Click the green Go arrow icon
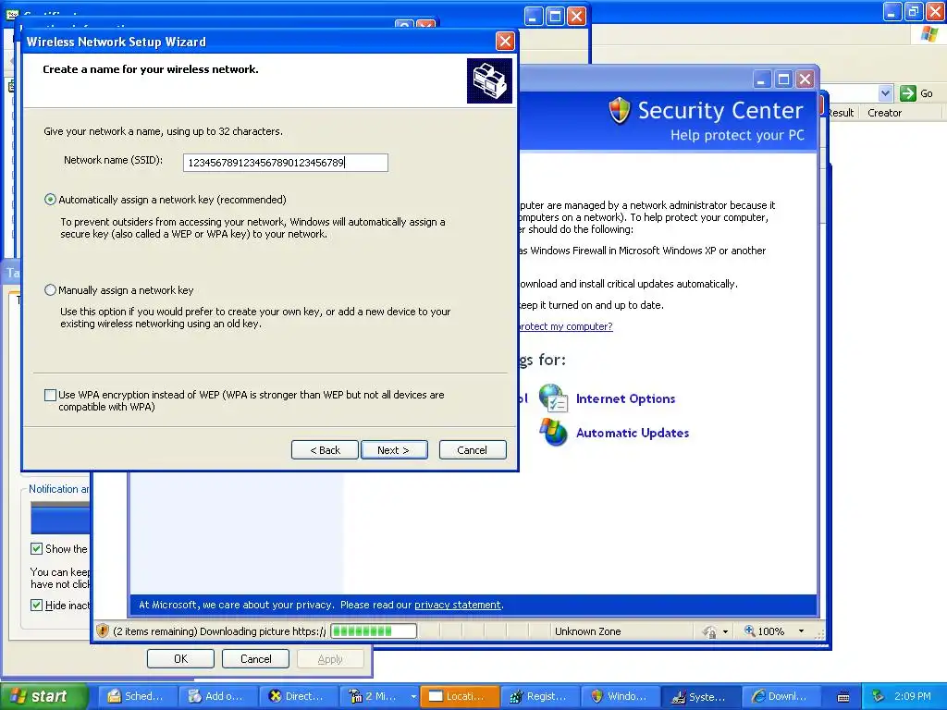 [x=907, y=93]
